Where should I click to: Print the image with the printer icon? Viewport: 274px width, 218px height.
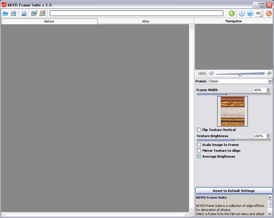[24, 13]
